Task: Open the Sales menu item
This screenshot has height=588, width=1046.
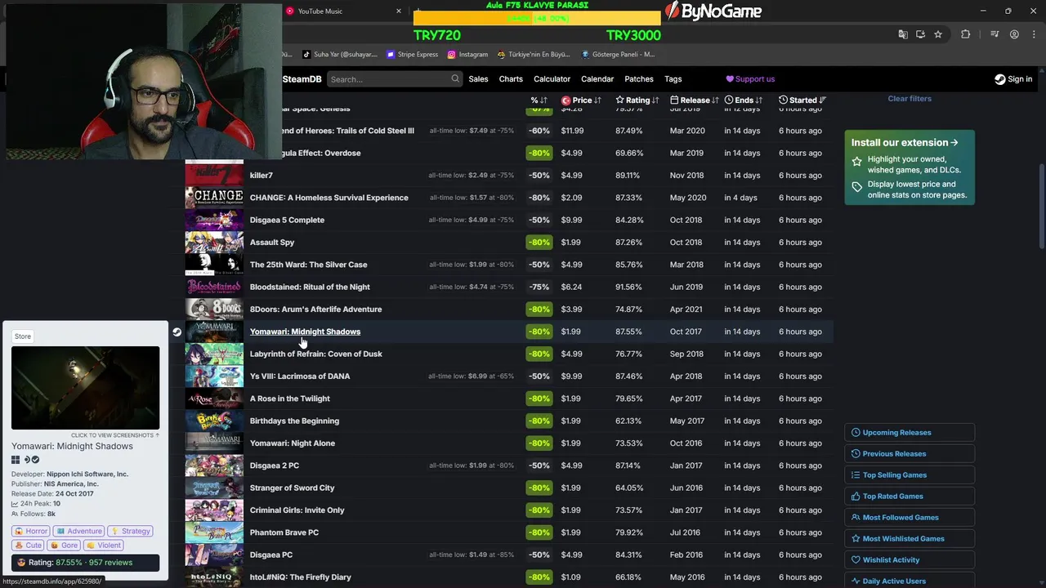Action: coord(478,79)
